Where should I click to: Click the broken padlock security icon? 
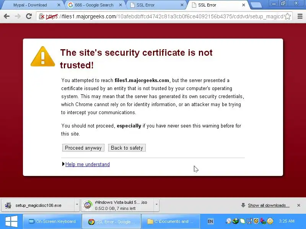point(42,16)
